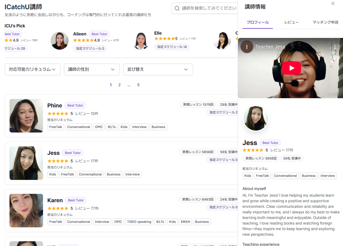This screenshot has height=246, width=343.
Task: Click Kids tag in Jess's list row
Action: pyautogui.click(x=53, y=174)
